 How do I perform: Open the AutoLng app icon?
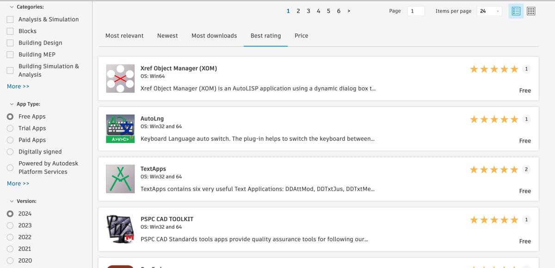click(x=120, y=129)
